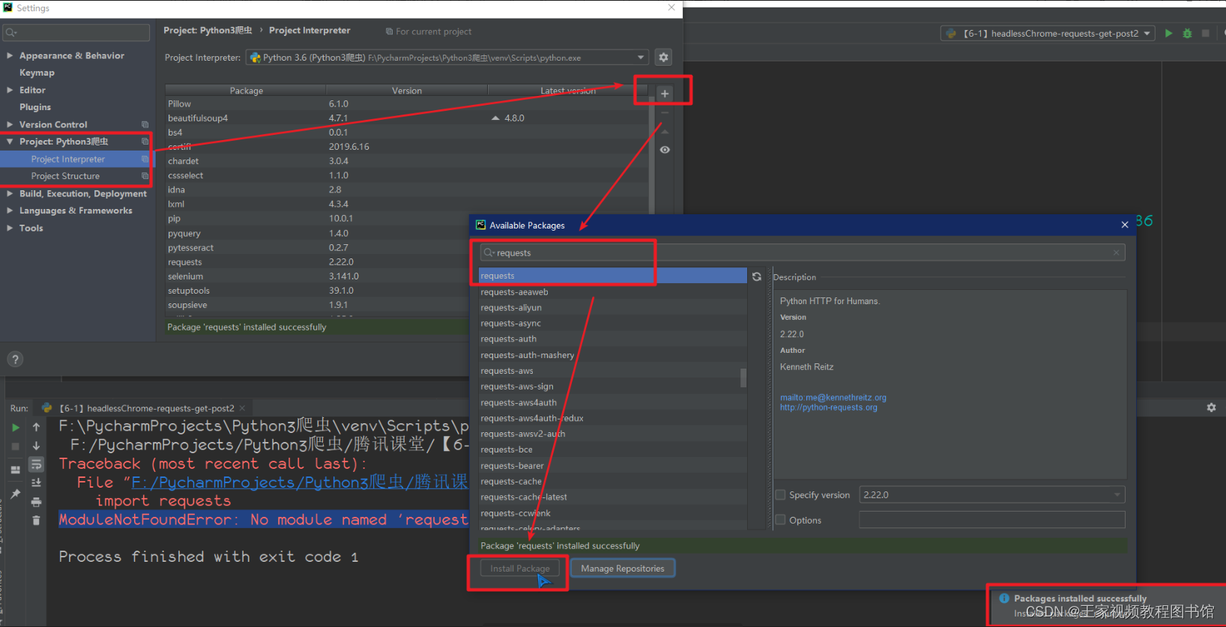This screenshot has width=1226, height=627.
Task: Click the trash clear-all icon in Run panel
Action: coord(36,520)
